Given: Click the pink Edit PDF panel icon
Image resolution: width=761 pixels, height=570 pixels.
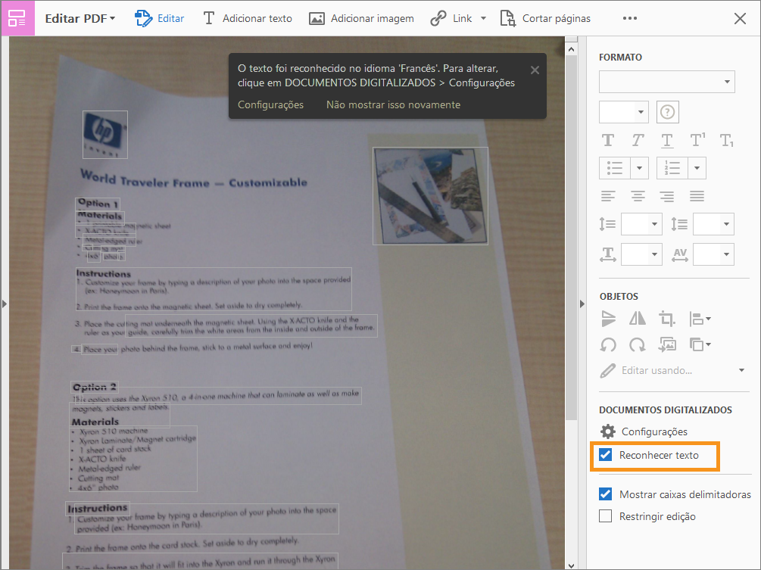Looking at the screenshot, I should [17, 18].
